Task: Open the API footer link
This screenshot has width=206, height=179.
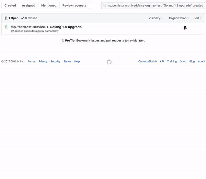Action: click(x=162, y=61)
